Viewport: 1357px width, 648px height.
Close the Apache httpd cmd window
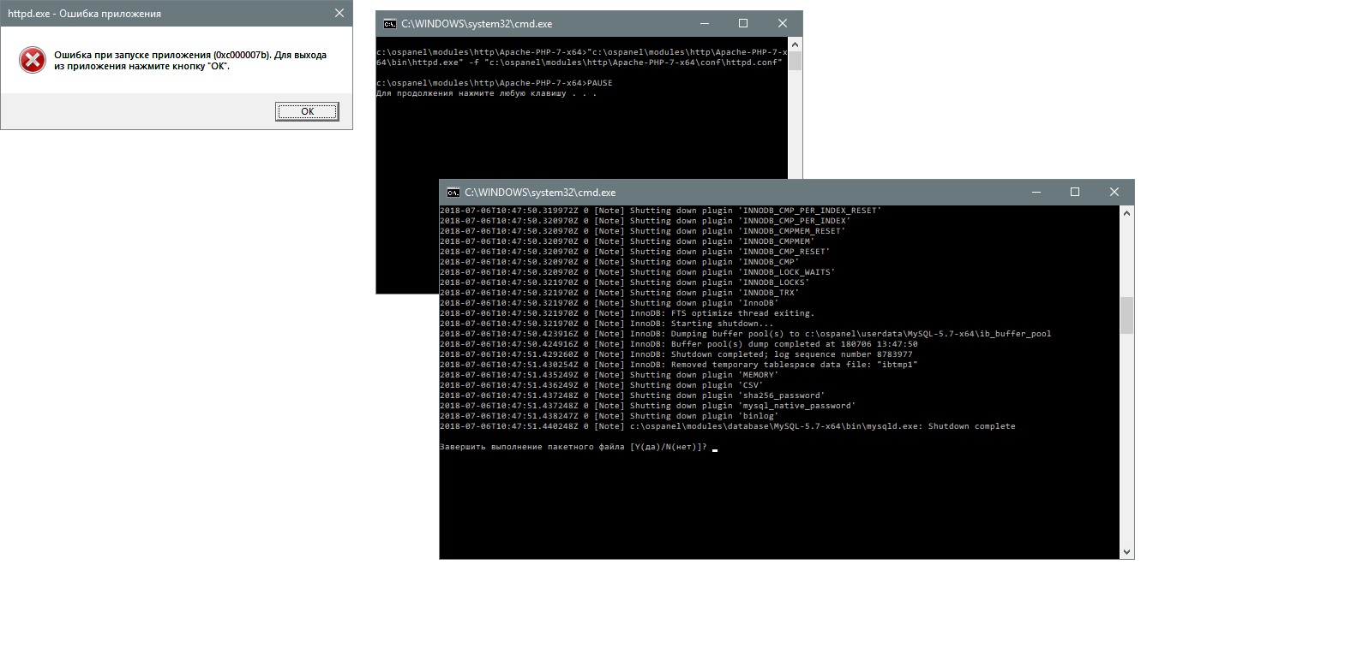click(x=782, y=24)
